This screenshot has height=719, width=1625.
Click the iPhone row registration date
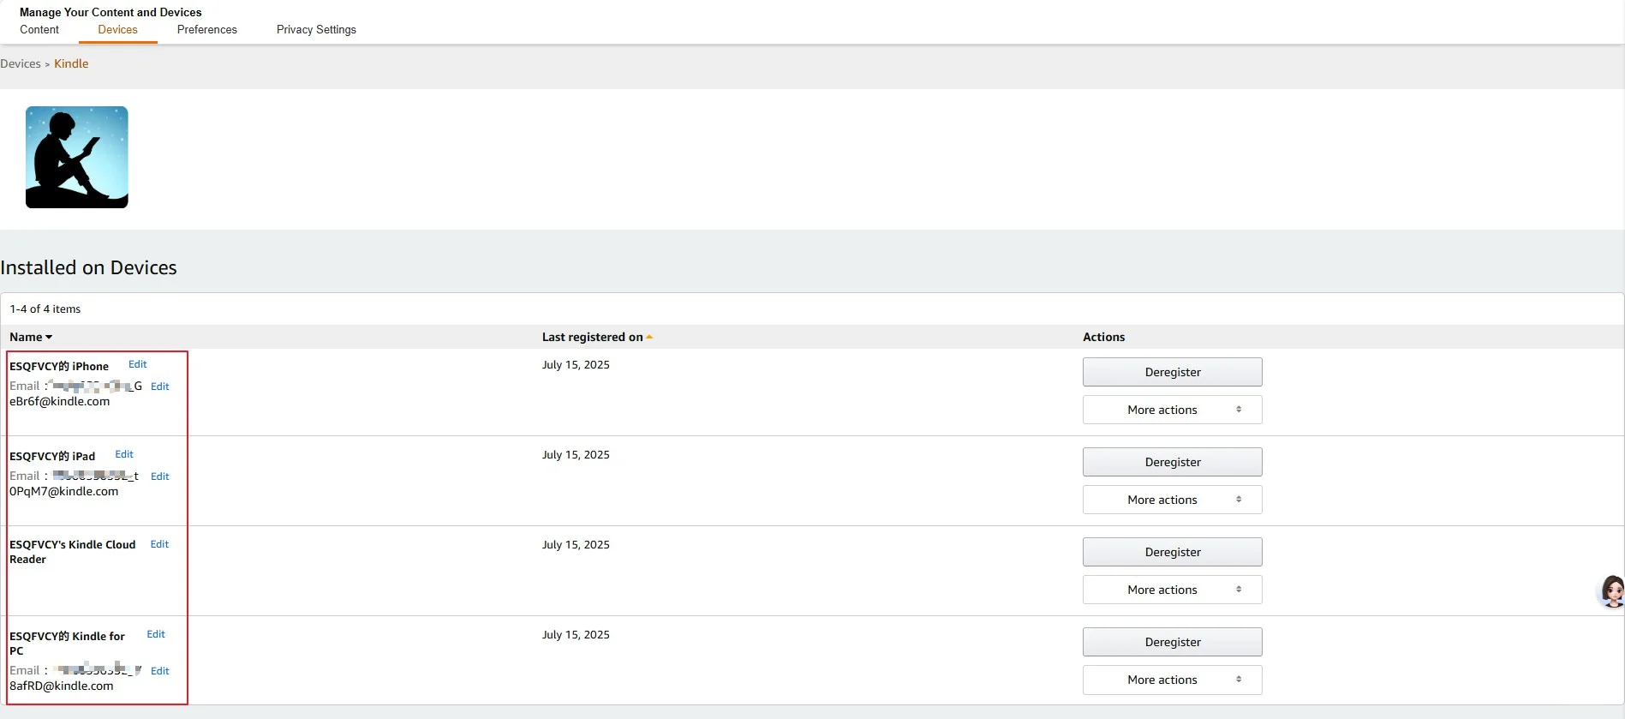576,364
